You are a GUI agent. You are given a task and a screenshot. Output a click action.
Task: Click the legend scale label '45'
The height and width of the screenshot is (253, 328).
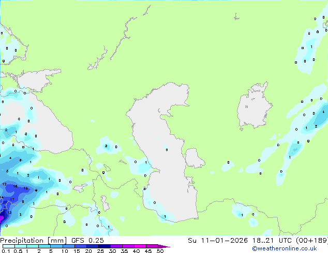pyautogui.click(x=148, y=251)
